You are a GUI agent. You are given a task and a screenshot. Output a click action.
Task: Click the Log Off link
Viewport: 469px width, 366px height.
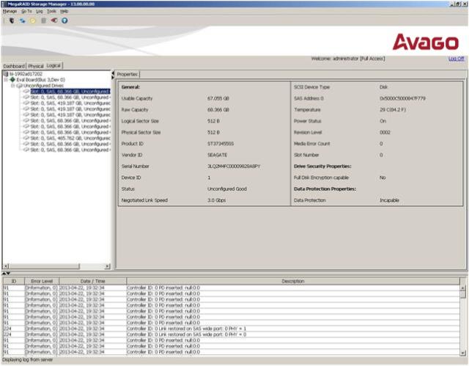(x=456, y=59)
